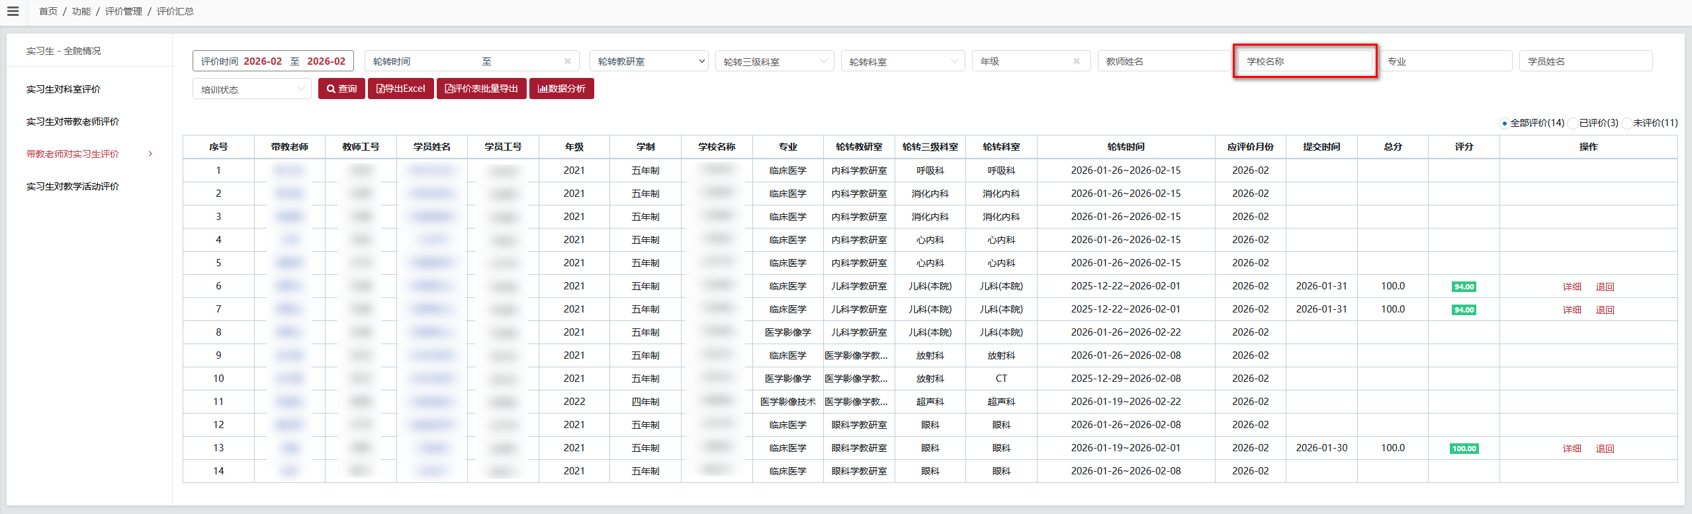Click the 评价表批量导出 button
Screen dimensions: 1692x514
(x=481, y=89)
